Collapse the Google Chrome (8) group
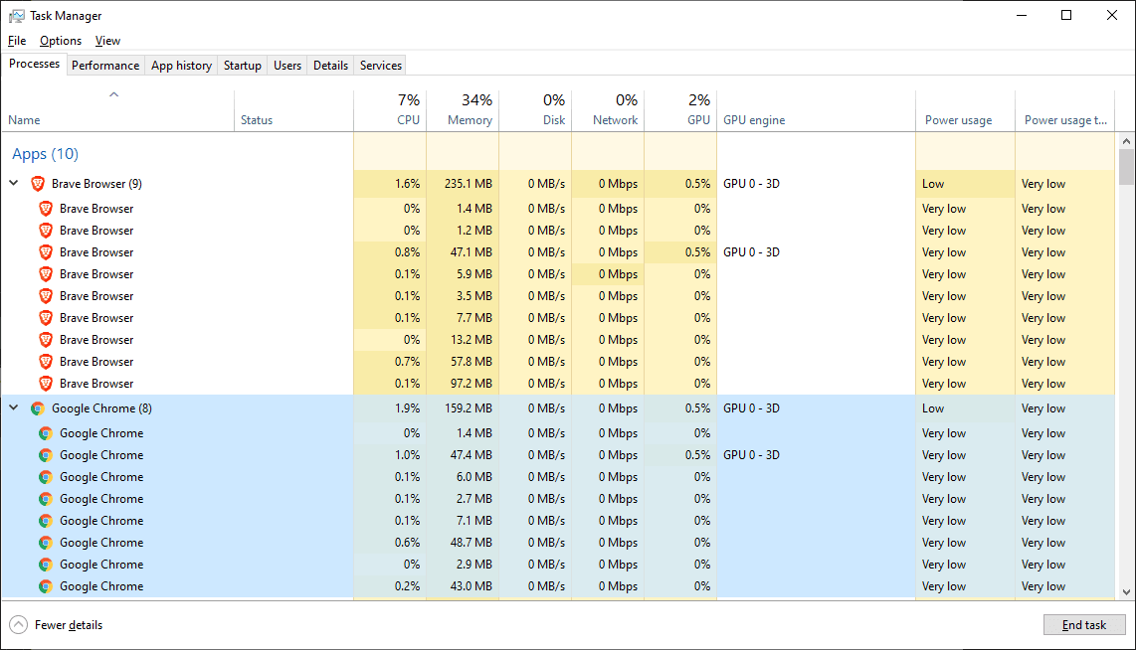Image resolution: width=1136 pixels, height=650 pixels. pyautogui.click(x=14, y=407)
